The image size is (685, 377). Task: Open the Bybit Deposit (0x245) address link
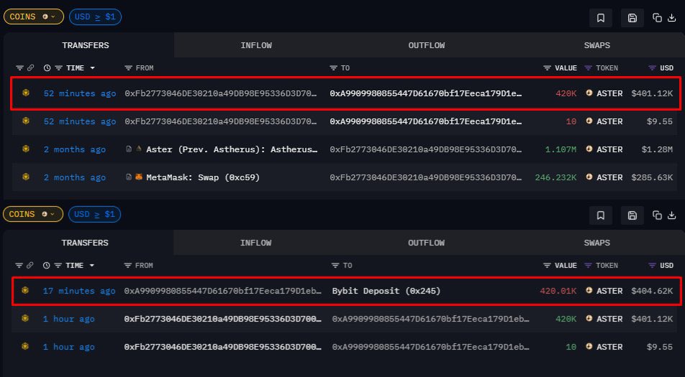pyautogui.click(x=386, y=291)
